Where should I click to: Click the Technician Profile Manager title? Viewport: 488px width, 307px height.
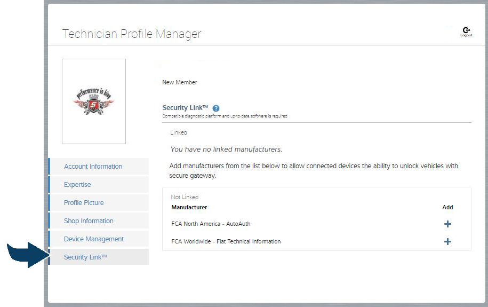coord(132,34)
